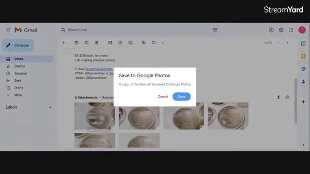The width and height of the screenshot is (310, 174).
Task: Open the More options three-dot menu
Action: pyautogui.click(x=163, y=43)
